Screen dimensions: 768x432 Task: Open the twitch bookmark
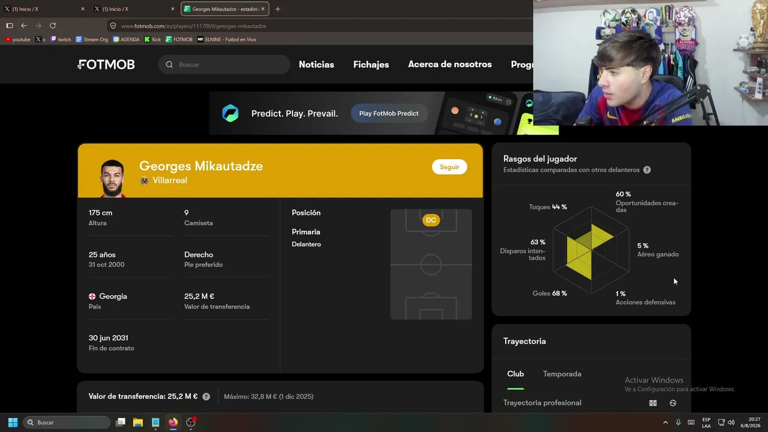click(61, 40)
